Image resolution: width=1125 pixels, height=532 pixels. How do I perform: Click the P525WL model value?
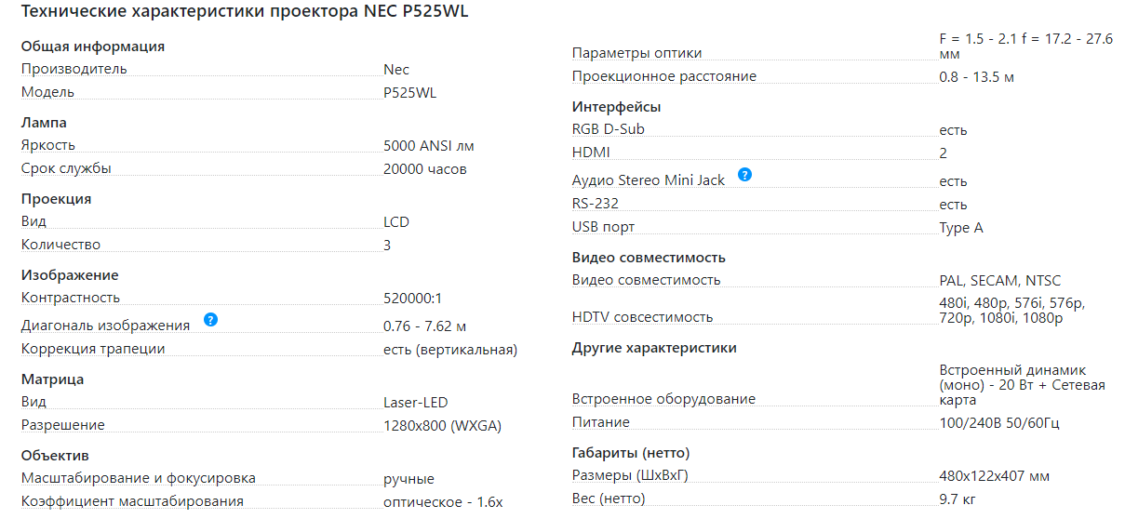tap(409, 92)
